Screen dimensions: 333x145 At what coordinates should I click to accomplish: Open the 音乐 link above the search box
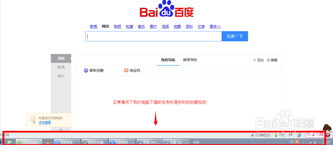pyautogui.click(x=141, y=27)
